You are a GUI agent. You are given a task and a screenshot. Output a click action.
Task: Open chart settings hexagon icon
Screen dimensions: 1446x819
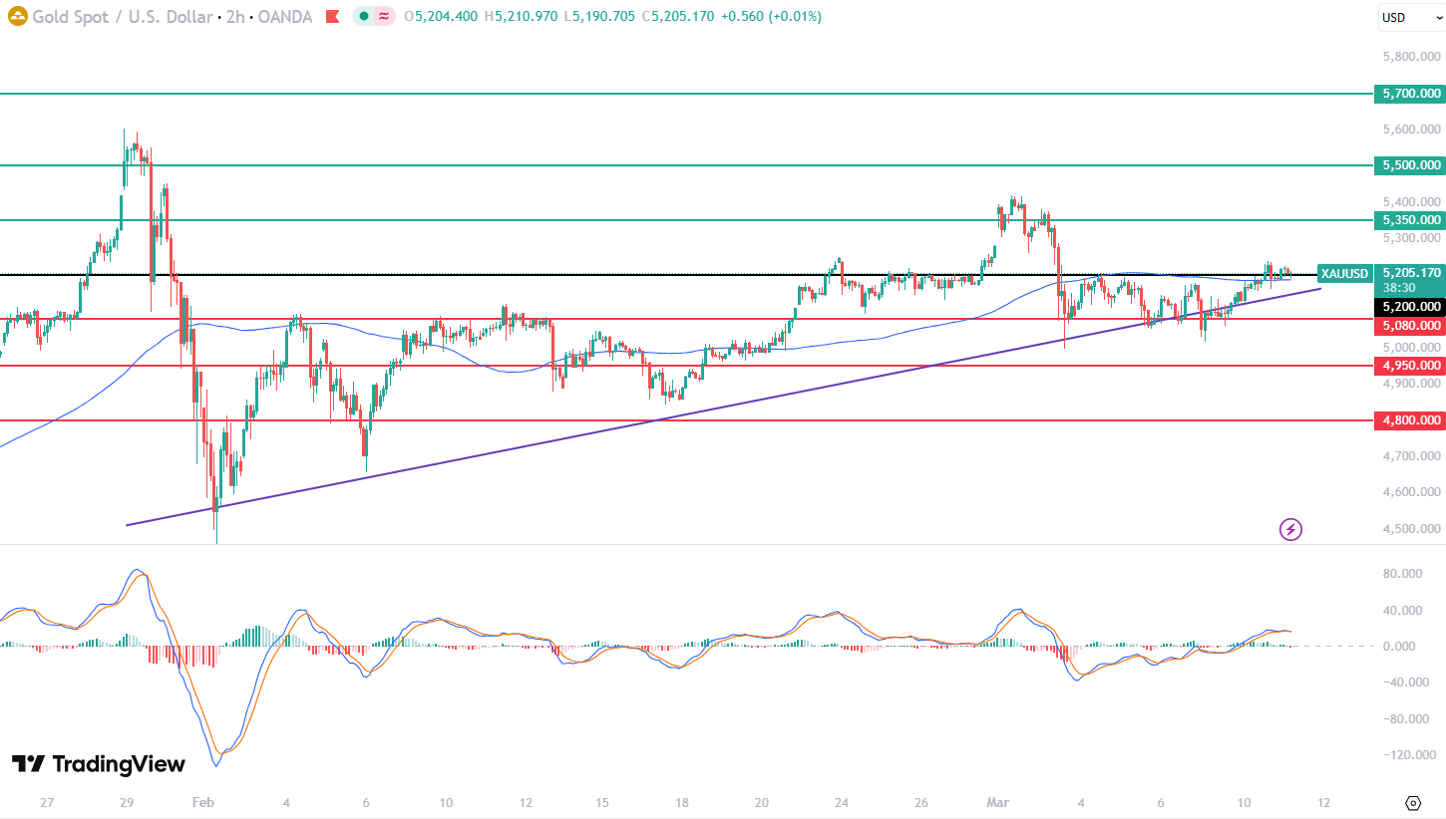(x=1412, y=802)
